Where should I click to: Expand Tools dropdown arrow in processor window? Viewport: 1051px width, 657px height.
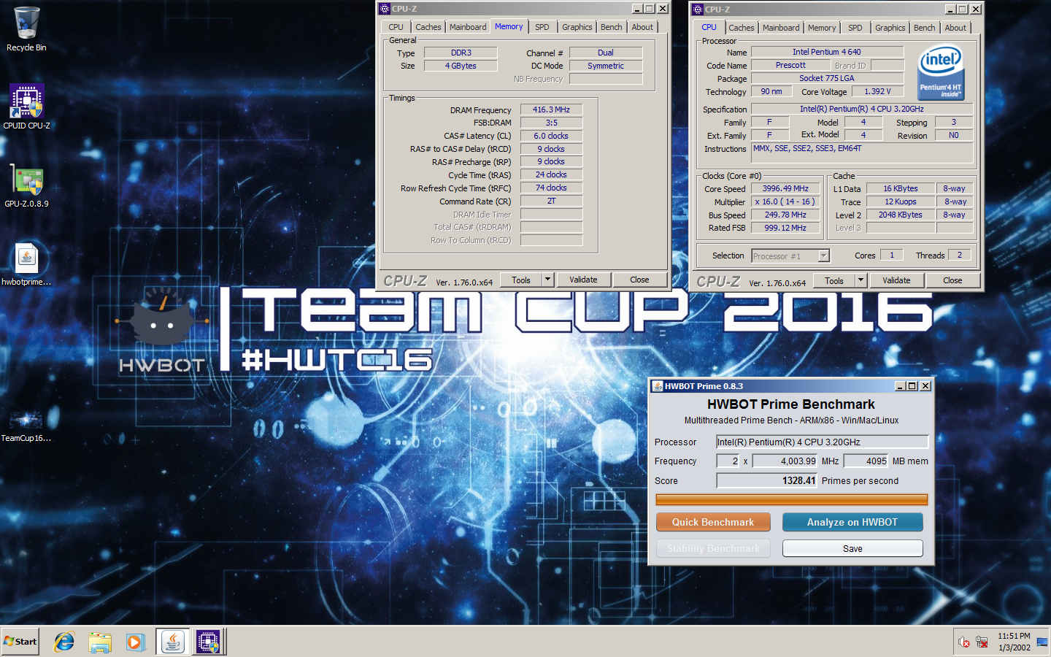pyautogui.click(x=861, y=280)
